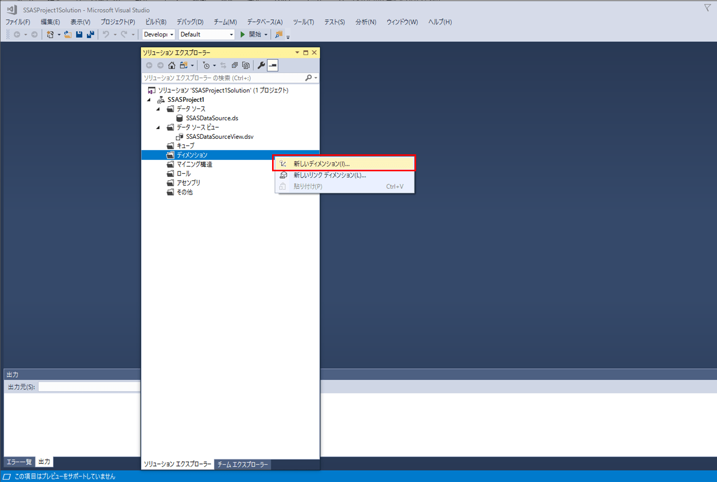Toggle the Preview Selected Items button
The width and height of the screenshot is (717, 482).
273,65
